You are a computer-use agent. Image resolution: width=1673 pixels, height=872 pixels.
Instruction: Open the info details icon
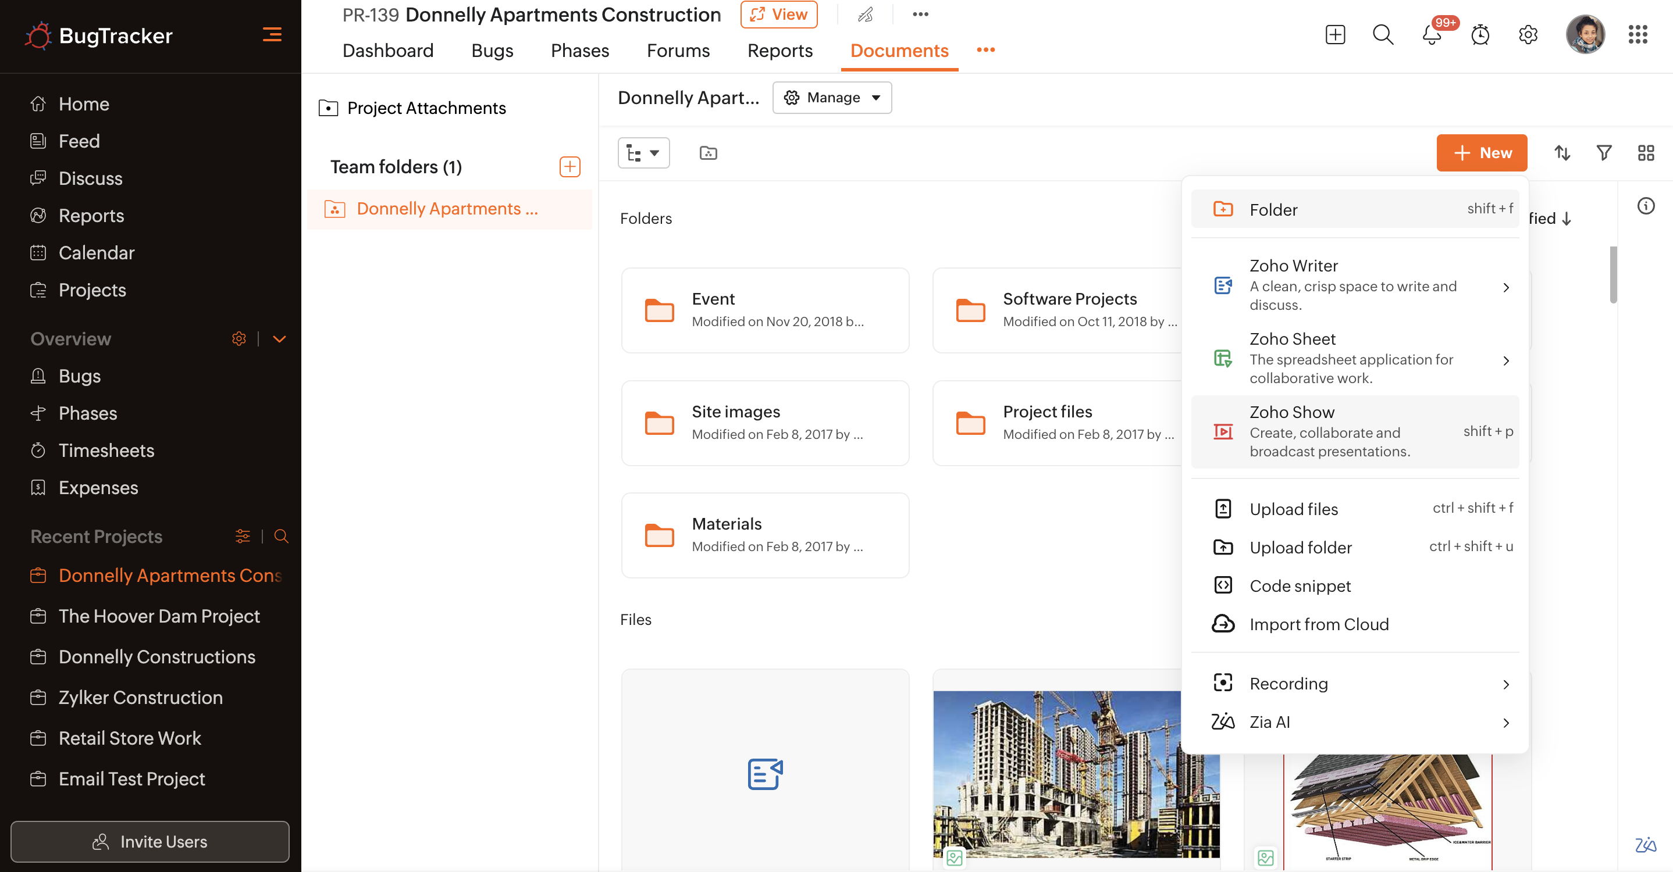(x=1645, y=206)
